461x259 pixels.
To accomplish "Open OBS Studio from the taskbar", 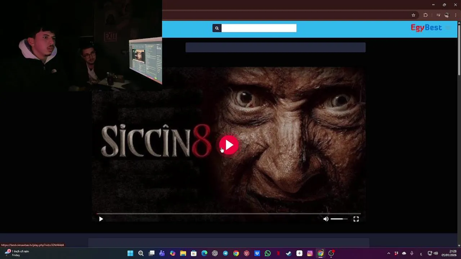I will coord(331,253).
